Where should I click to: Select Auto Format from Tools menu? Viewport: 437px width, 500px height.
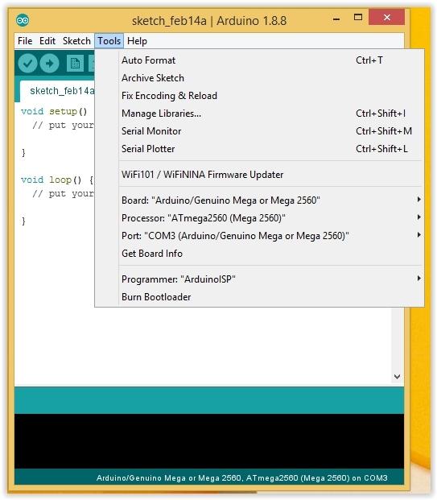pos(259,60)
